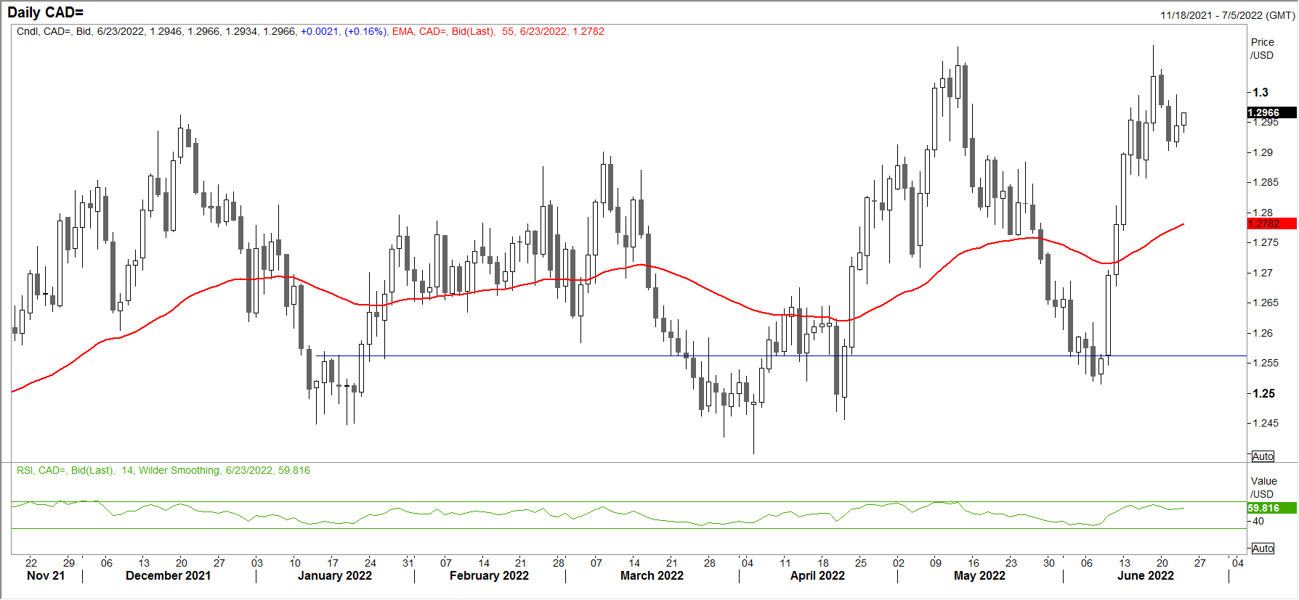Click the red 1.2782 EMA value tag

(1272, 223)
